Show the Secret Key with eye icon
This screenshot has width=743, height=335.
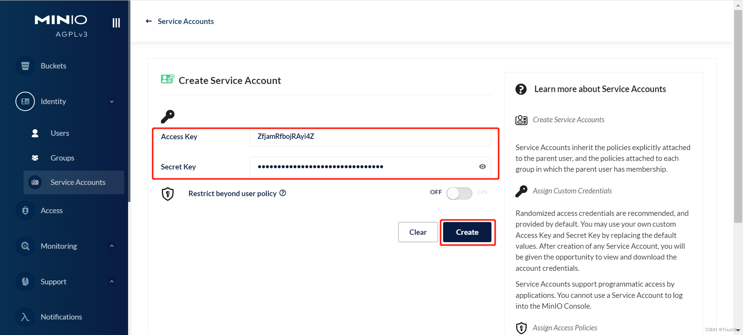tap(482, 167)
